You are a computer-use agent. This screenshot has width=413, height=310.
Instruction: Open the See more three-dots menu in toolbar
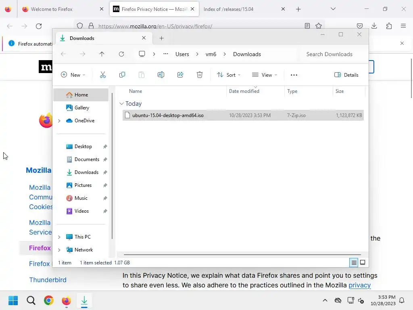pos(294,75)
